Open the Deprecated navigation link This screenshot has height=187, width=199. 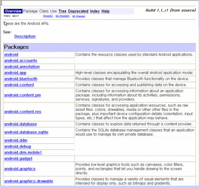tap(78, 11)
